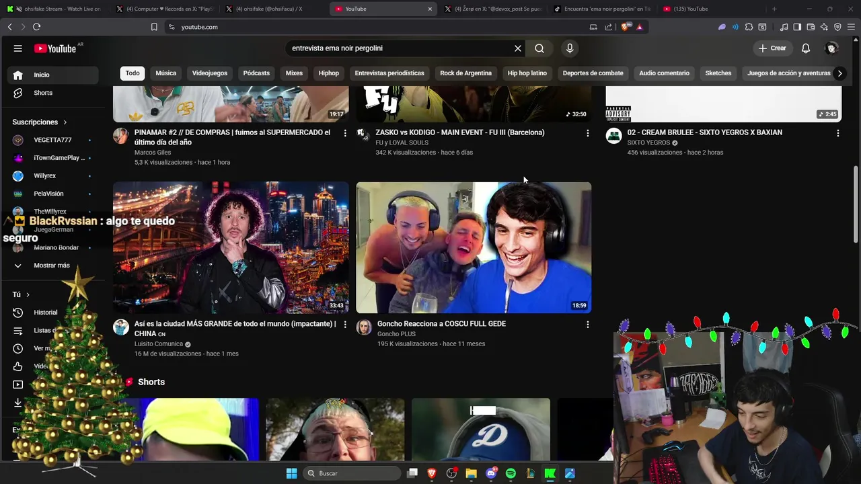The image size is (861, 484).
Task: Open OBS Studio from the taskbar
Action: [451, 473]
